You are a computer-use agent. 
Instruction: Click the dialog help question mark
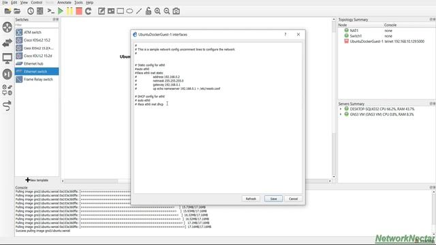point(285,35)
